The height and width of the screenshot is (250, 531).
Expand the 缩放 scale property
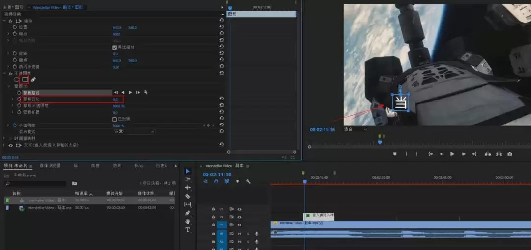point(8,34)
